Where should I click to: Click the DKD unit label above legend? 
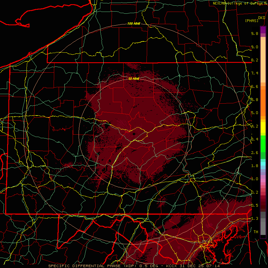click(x=262, y=18)
